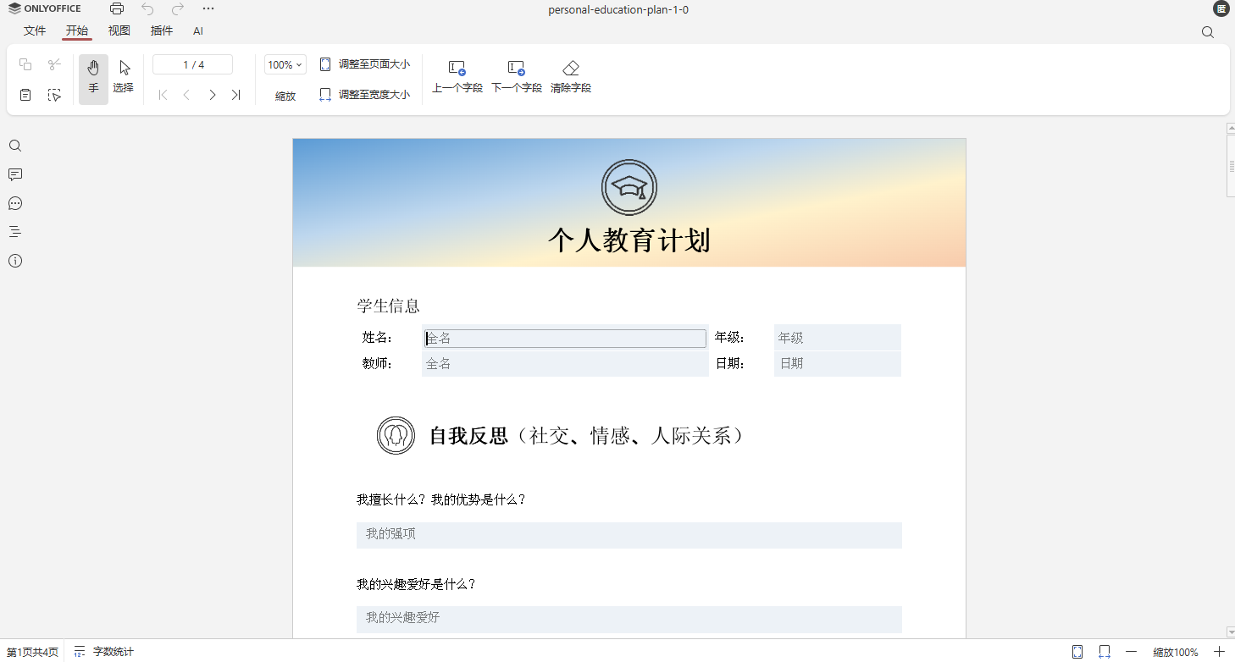Go to the previous page

(x=187, y=95)
